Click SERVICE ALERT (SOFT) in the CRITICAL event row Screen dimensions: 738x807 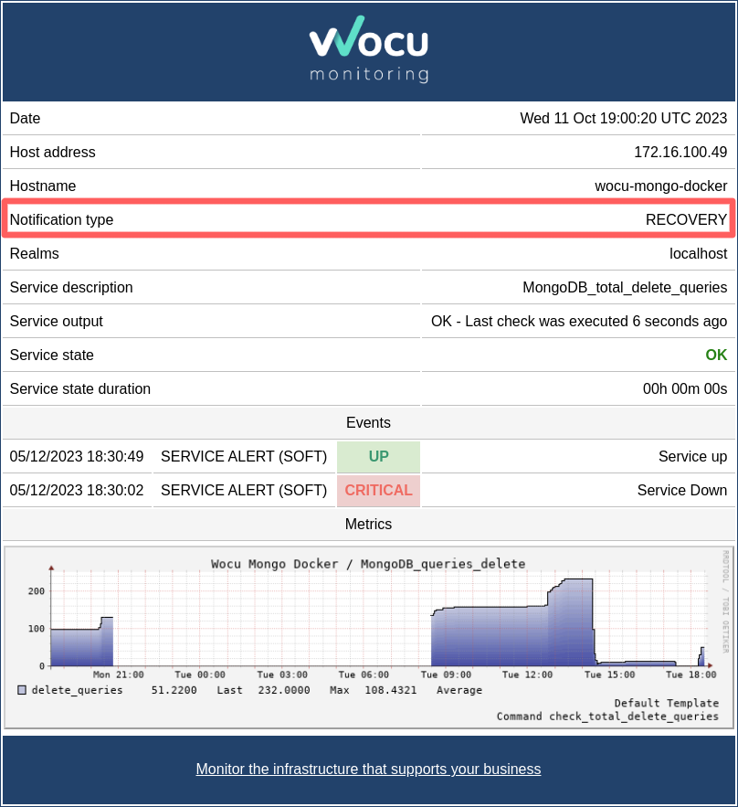[x=244, y=491]
